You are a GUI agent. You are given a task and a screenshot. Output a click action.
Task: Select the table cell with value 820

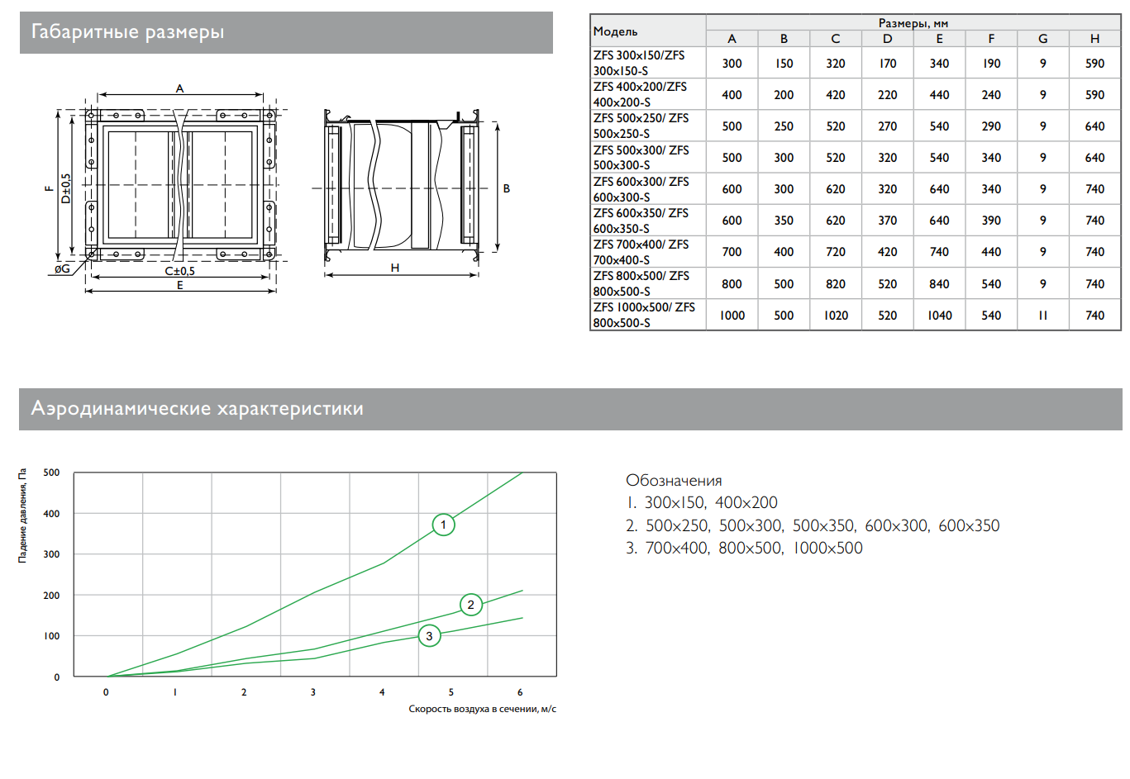coord(836,284)
